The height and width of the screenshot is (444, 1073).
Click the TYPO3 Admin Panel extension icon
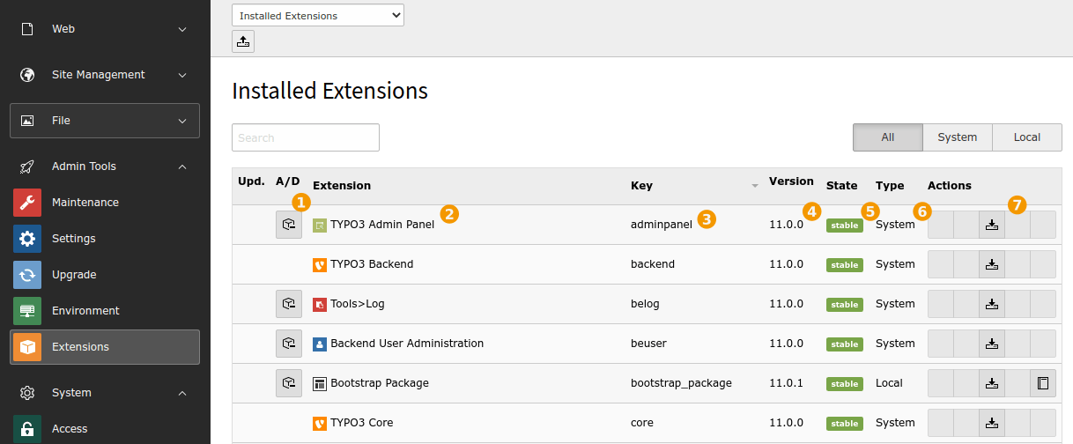[x=320, y=225]
